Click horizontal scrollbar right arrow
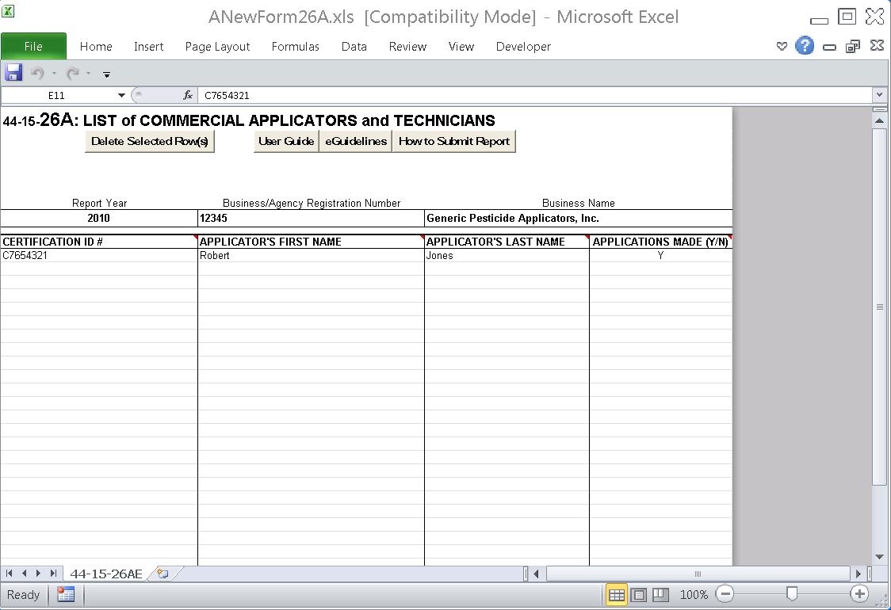 858,574
